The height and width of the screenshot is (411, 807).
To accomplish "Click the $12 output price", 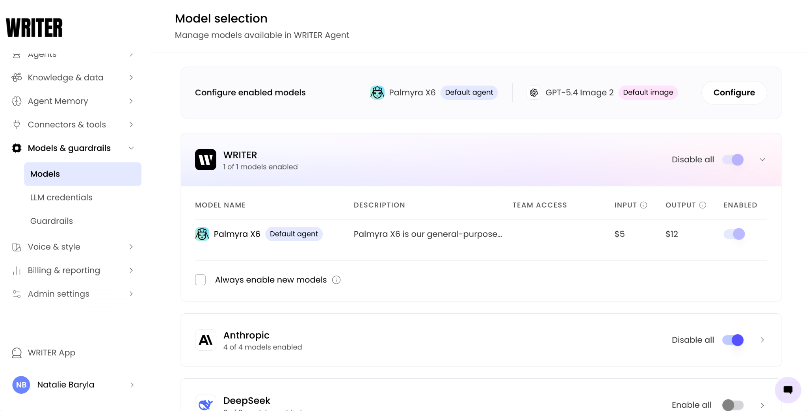I will (672, 234).
